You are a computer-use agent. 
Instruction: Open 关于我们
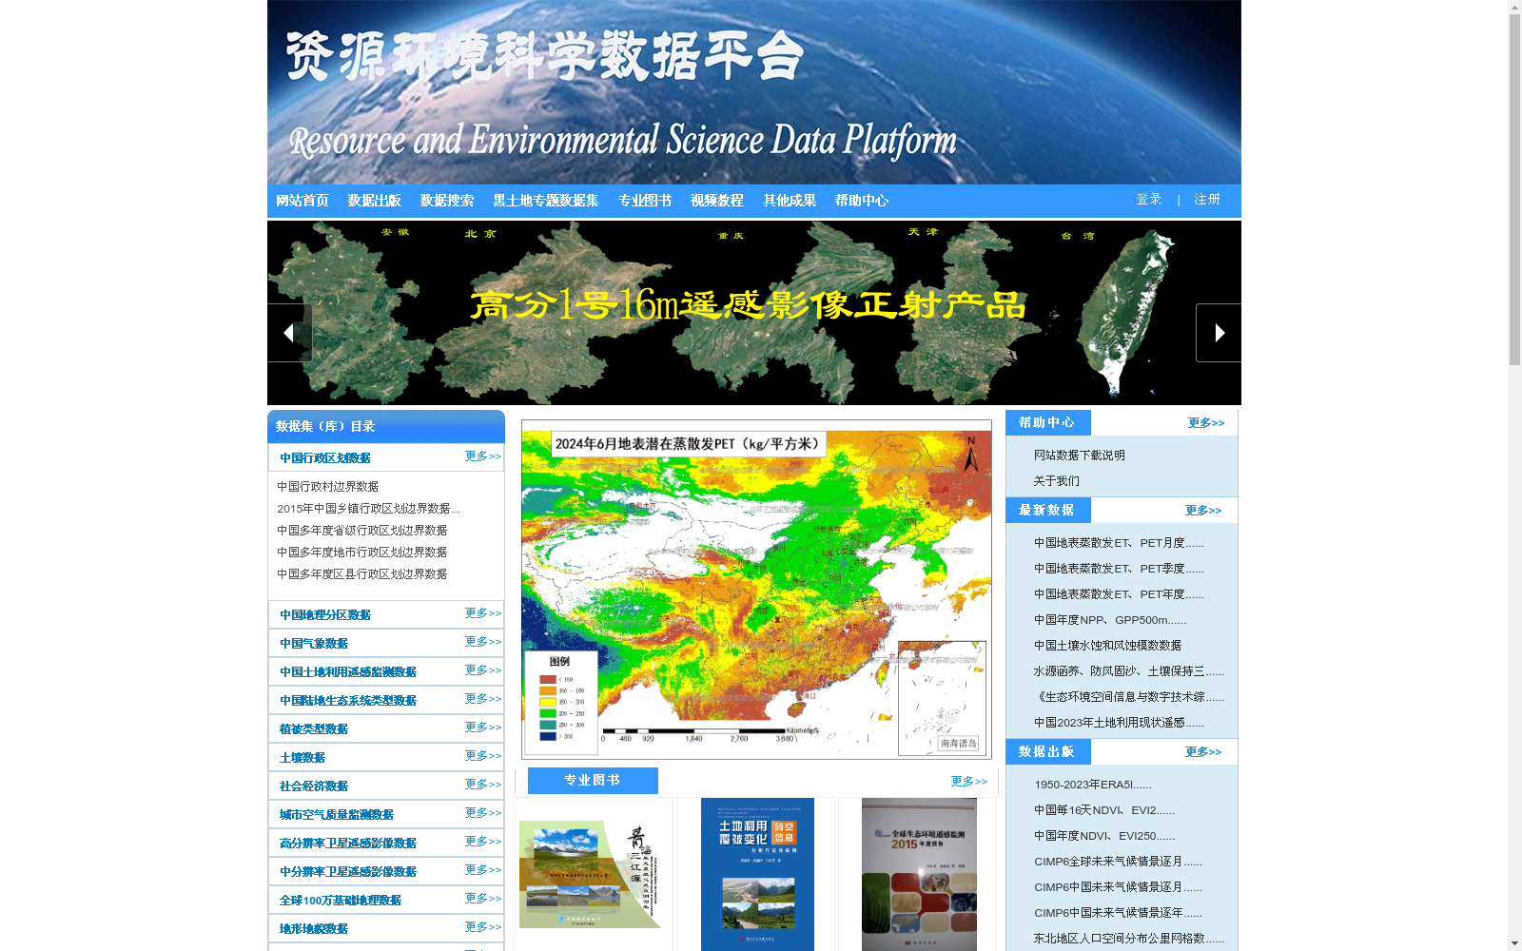tap(1057, 481)
